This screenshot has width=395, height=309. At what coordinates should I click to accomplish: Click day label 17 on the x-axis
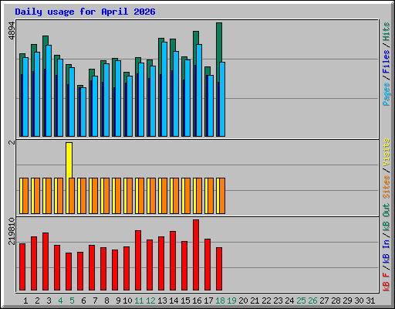pyautogui.click(x=208, y=301)
